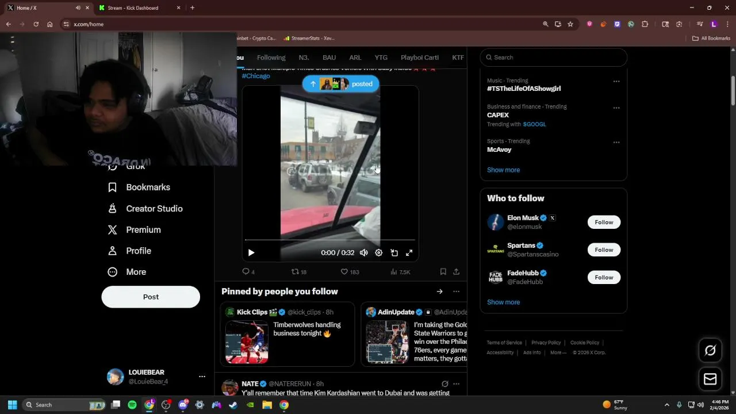Reply to the Chicago video post
The width and height of the screenshot is (736, 414).
(248, 271)
